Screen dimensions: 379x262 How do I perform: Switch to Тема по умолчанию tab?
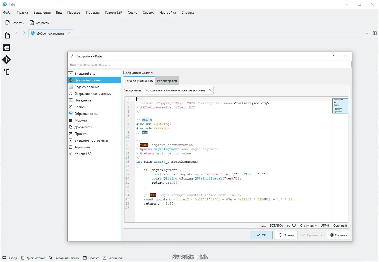tap(139, 81)
